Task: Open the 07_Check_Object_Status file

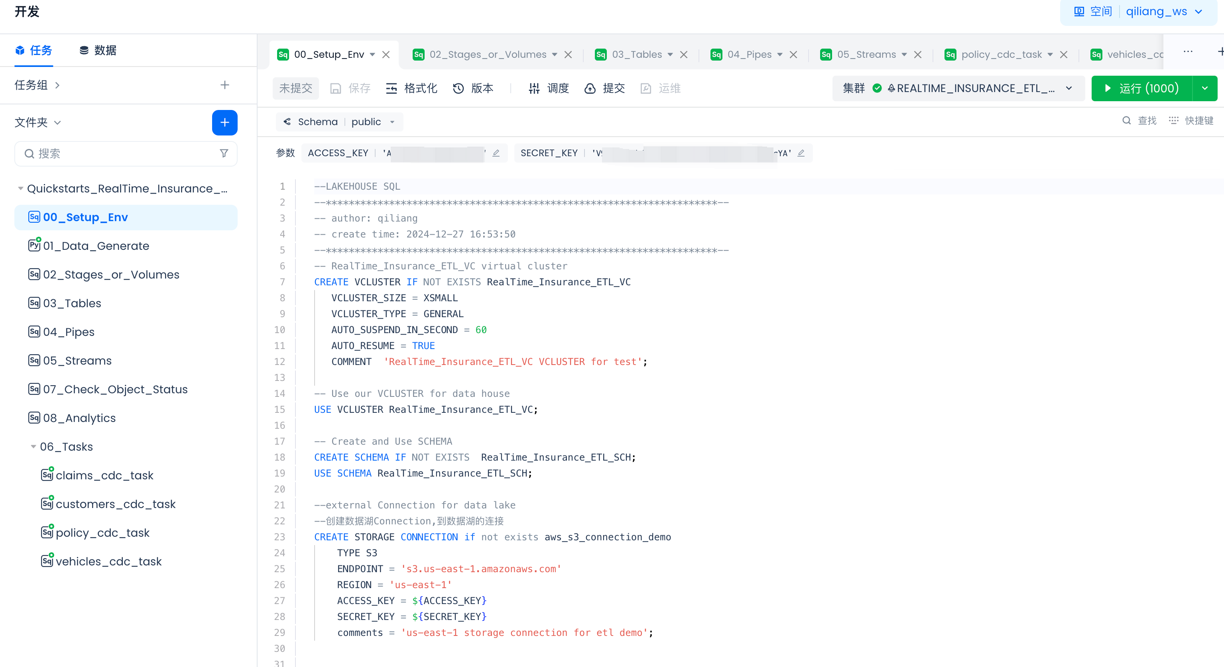Action: (115, 389)
